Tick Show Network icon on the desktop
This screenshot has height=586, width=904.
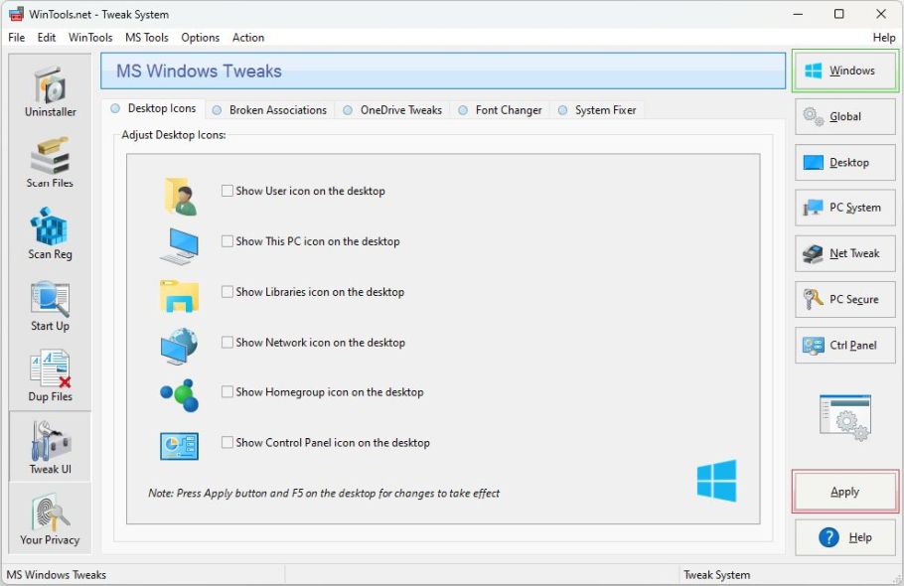tap(227, 343)
